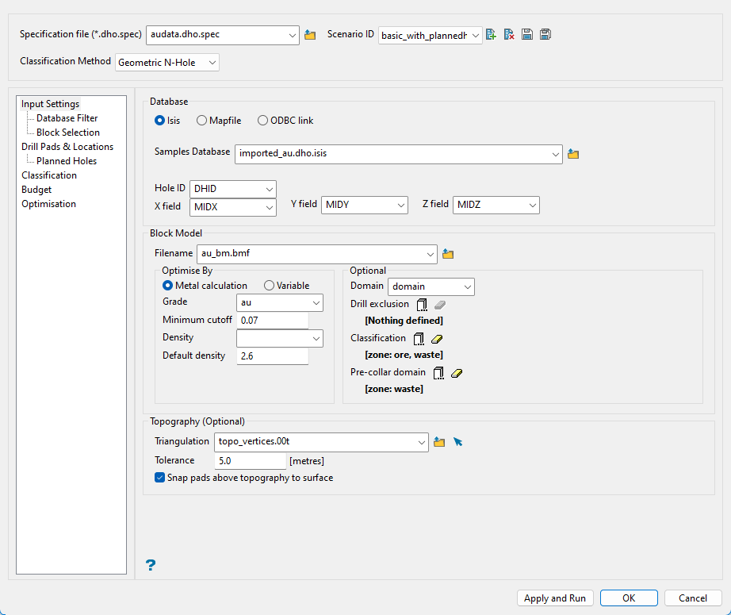Image resolution: width=731 pixels, height=615 pixels.
Task: Browse for the block model file
Action: 448,254
